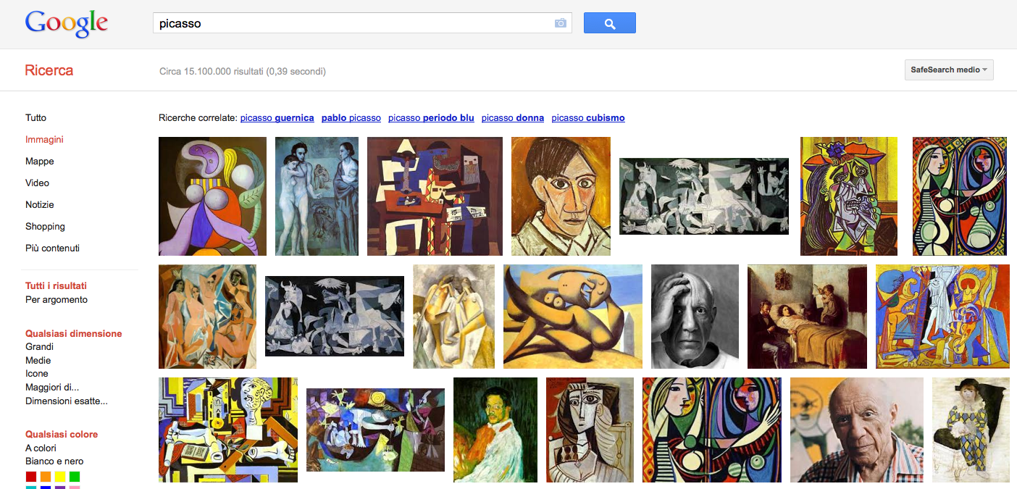Switch to Mappe results
Screen dimensions: 1017x489
(40, 161)
